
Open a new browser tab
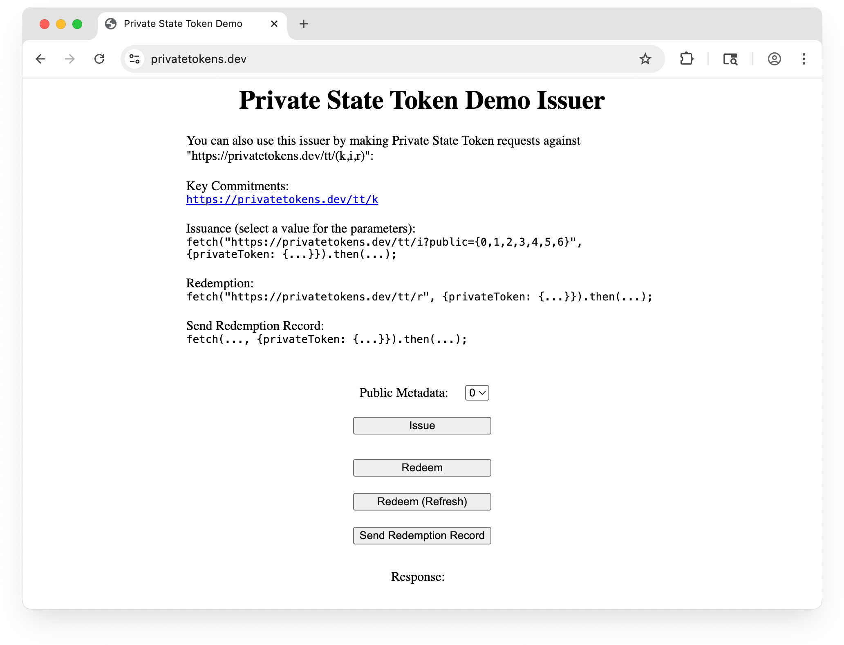(x=303, y=24)
